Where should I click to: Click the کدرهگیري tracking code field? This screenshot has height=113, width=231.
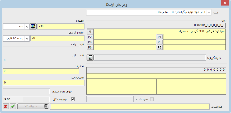150,58
